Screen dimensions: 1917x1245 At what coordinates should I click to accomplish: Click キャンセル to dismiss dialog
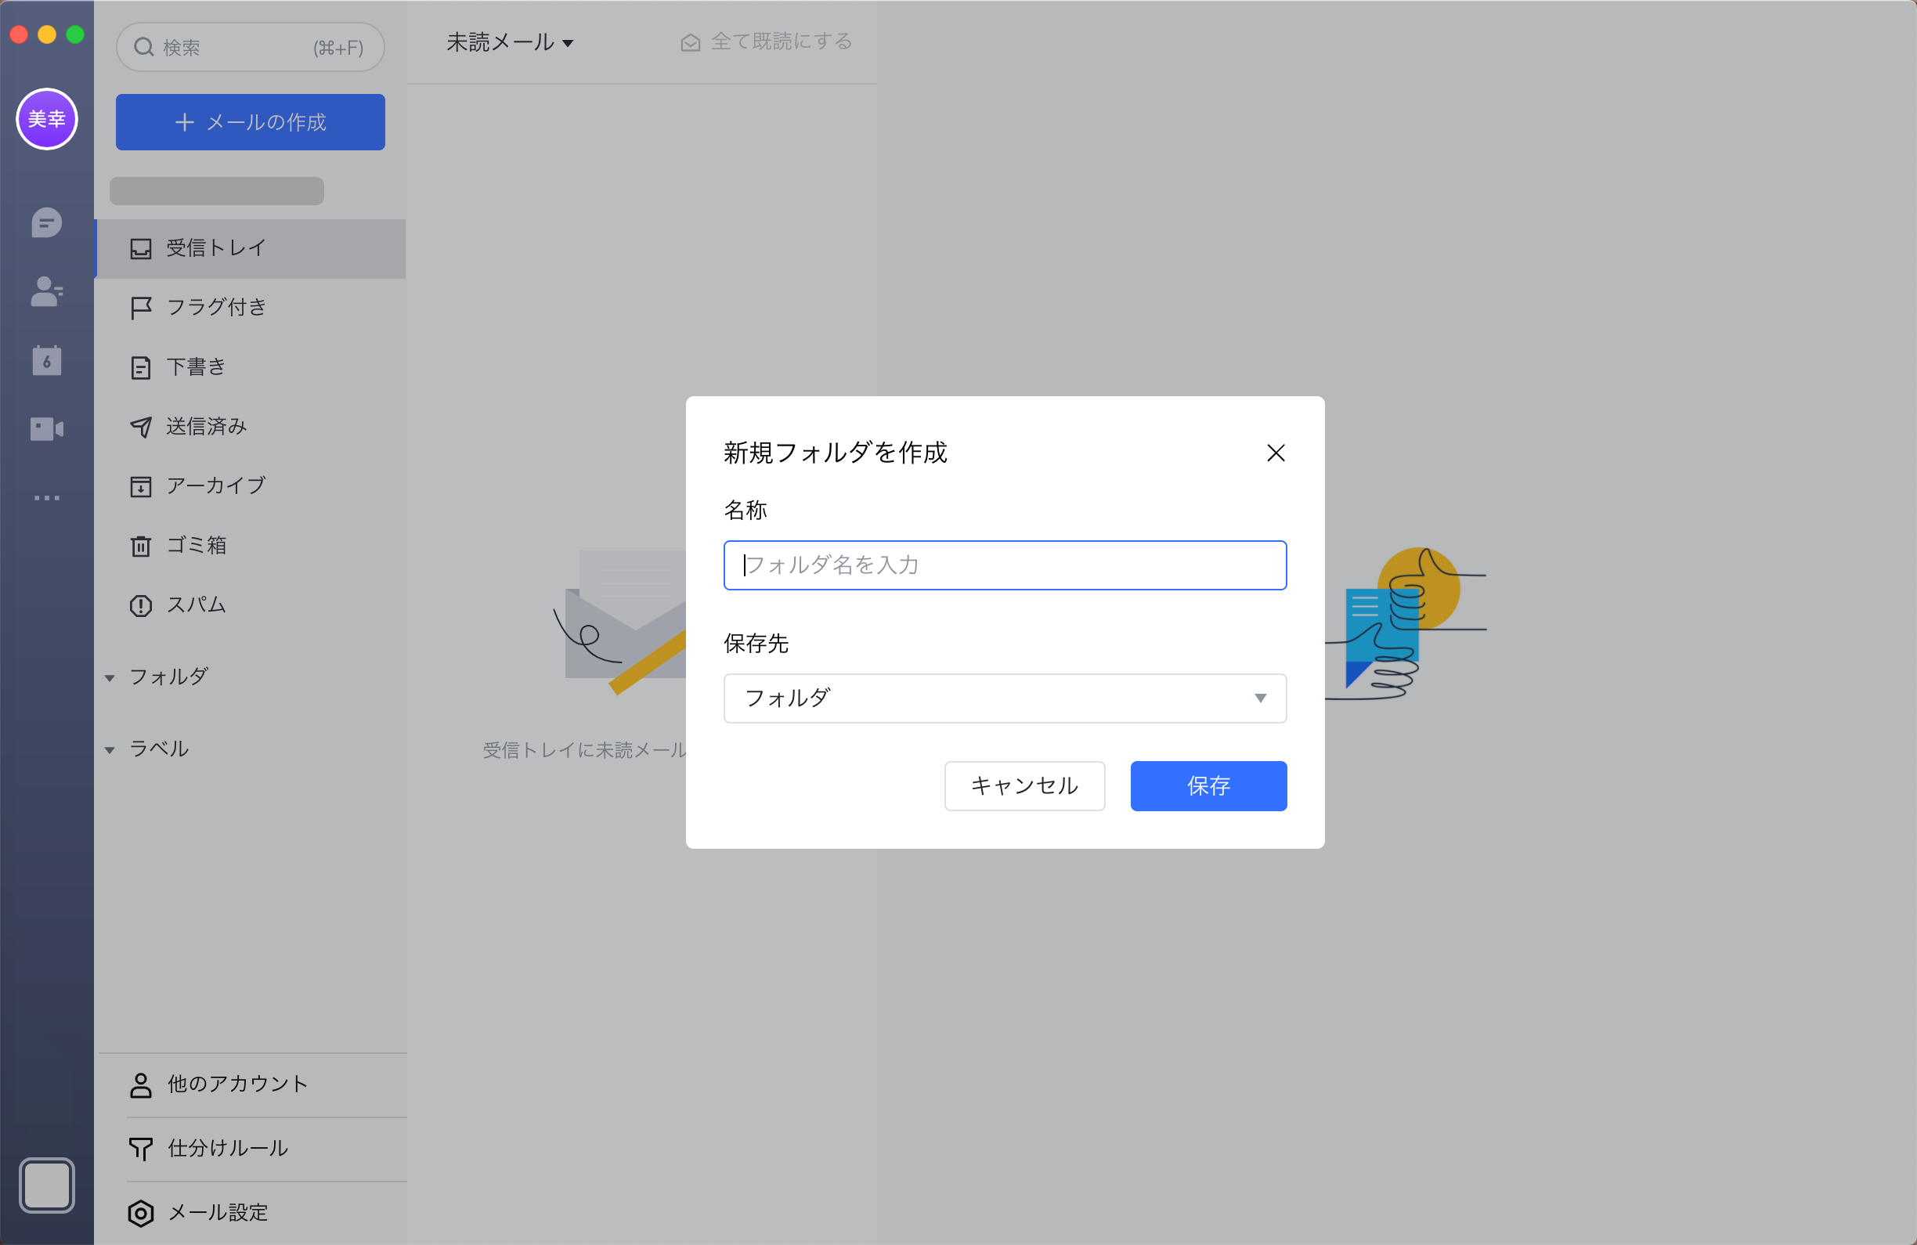1024,784
